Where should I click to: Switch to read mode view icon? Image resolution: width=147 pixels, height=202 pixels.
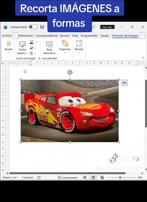pos(85,178)
